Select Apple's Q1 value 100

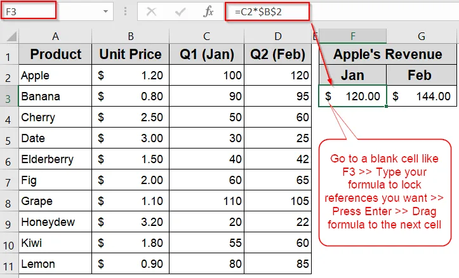207,76
